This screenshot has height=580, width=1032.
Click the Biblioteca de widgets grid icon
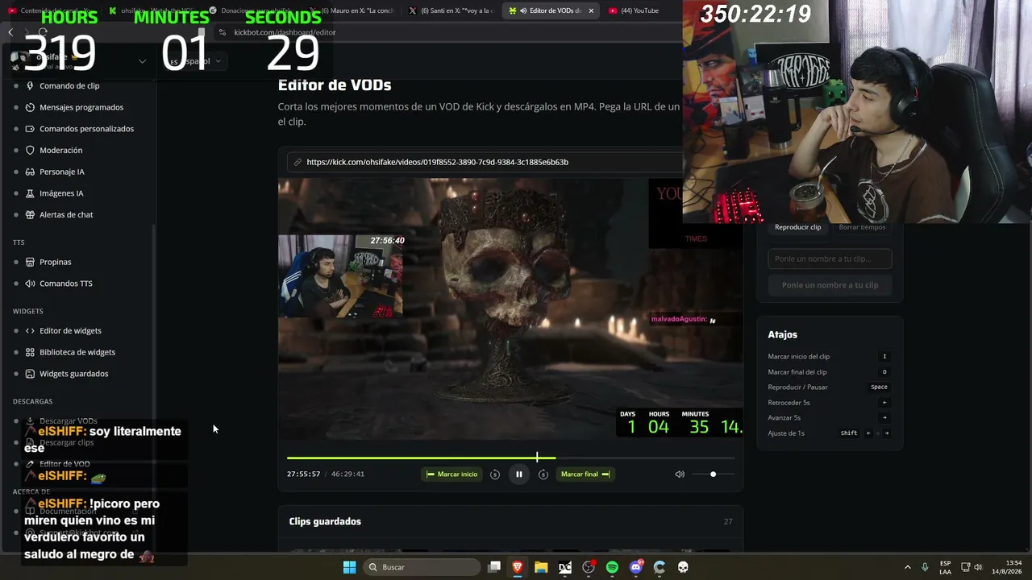click(x=31, y=352)
